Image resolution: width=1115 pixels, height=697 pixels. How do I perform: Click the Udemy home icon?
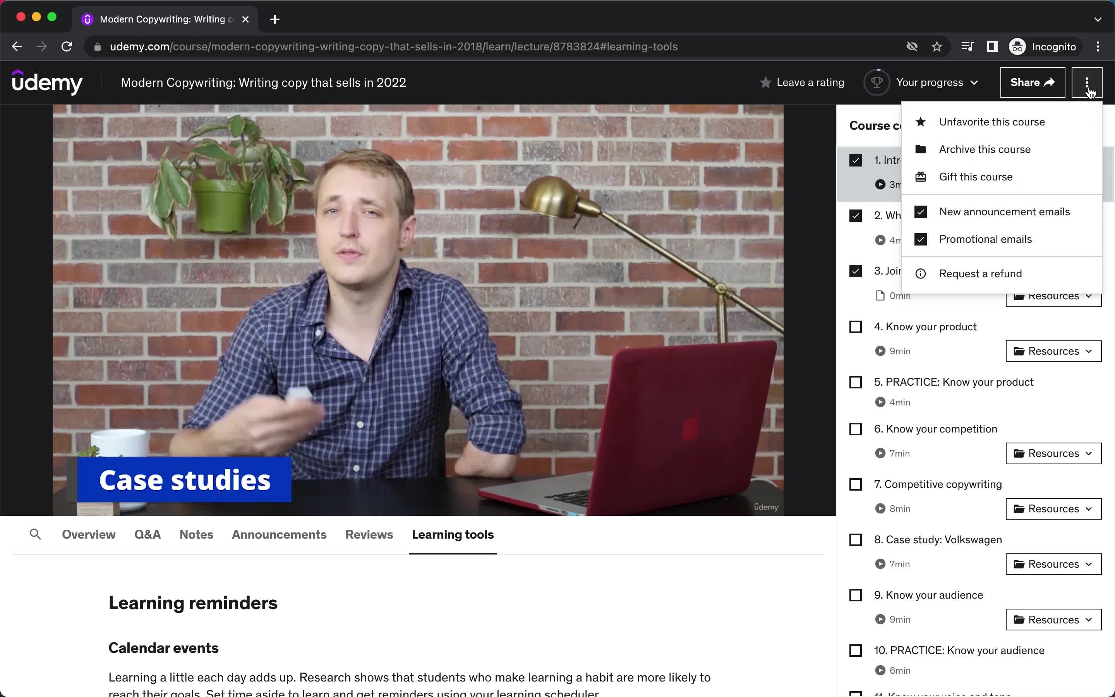pos(48,83)
